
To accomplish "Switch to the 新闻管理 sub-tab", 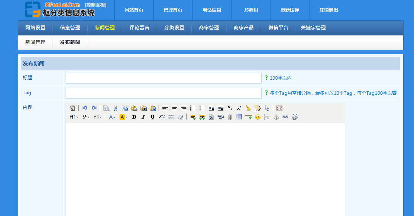I will 35,42.
